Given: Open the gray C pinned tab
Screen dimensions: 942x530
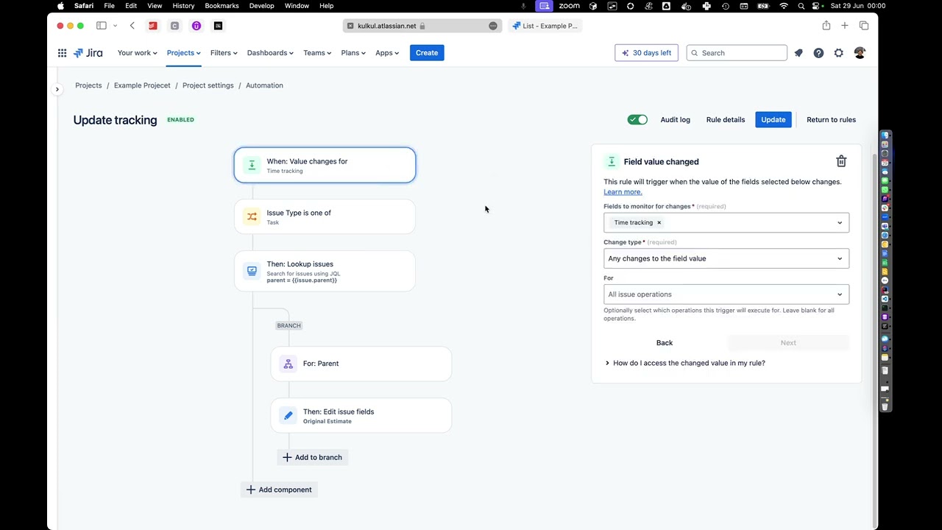Looking at the screenshot, I should coord(174,26).
